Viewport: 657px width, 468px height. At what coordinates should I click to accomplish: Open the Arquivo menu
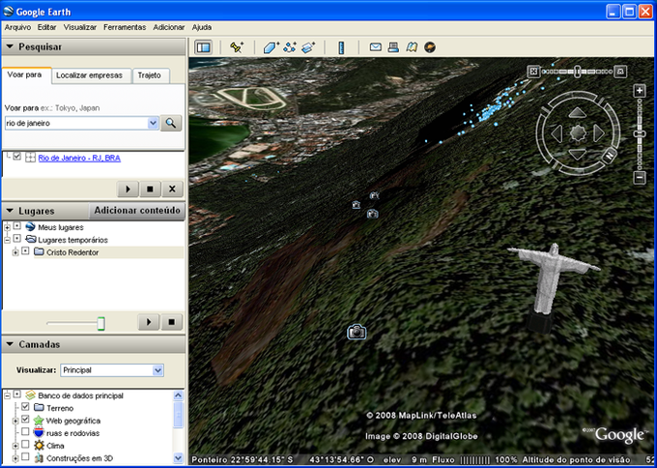click(x=17, y=27)
